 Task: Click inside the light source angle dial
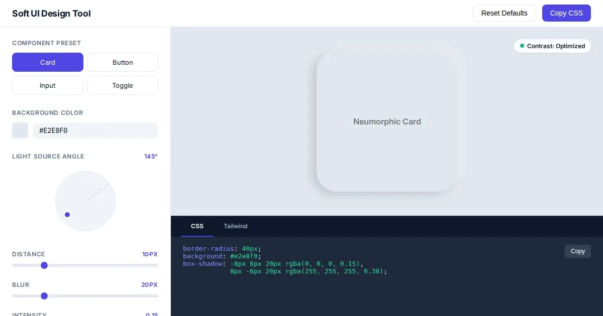pos(85,201)
